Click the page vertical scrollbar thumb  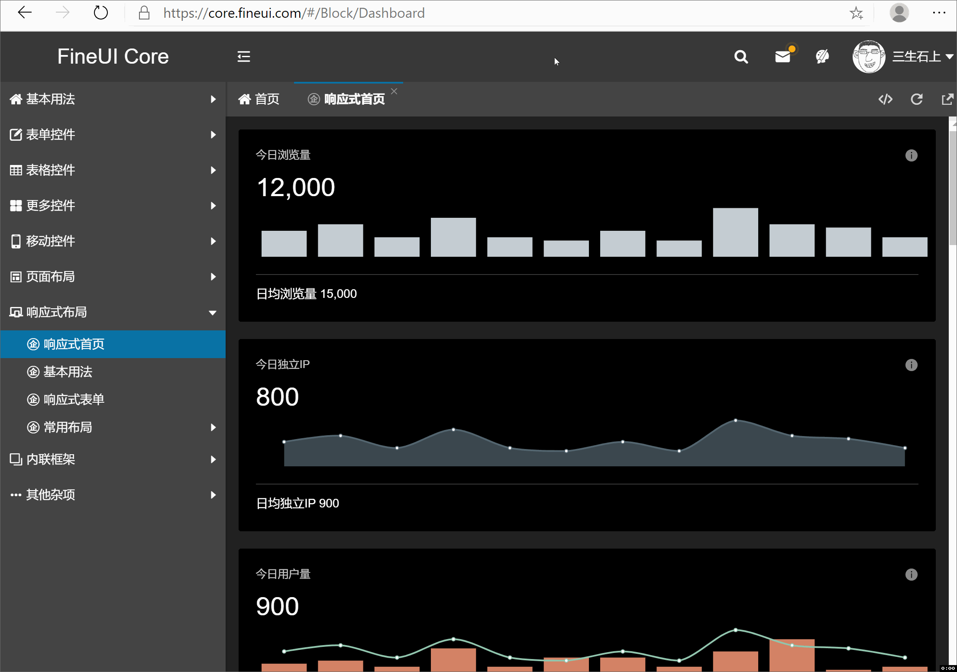click(x=953, y=187)
